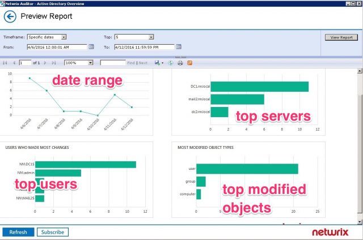Open the To date calendar picker
This screenshot has height=240, width=363.
179,46
